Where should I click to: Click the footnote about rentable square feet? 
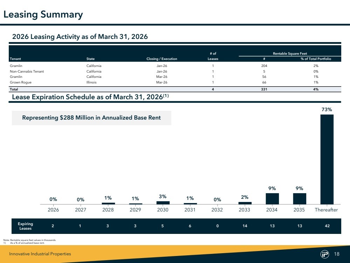point(30,240)
